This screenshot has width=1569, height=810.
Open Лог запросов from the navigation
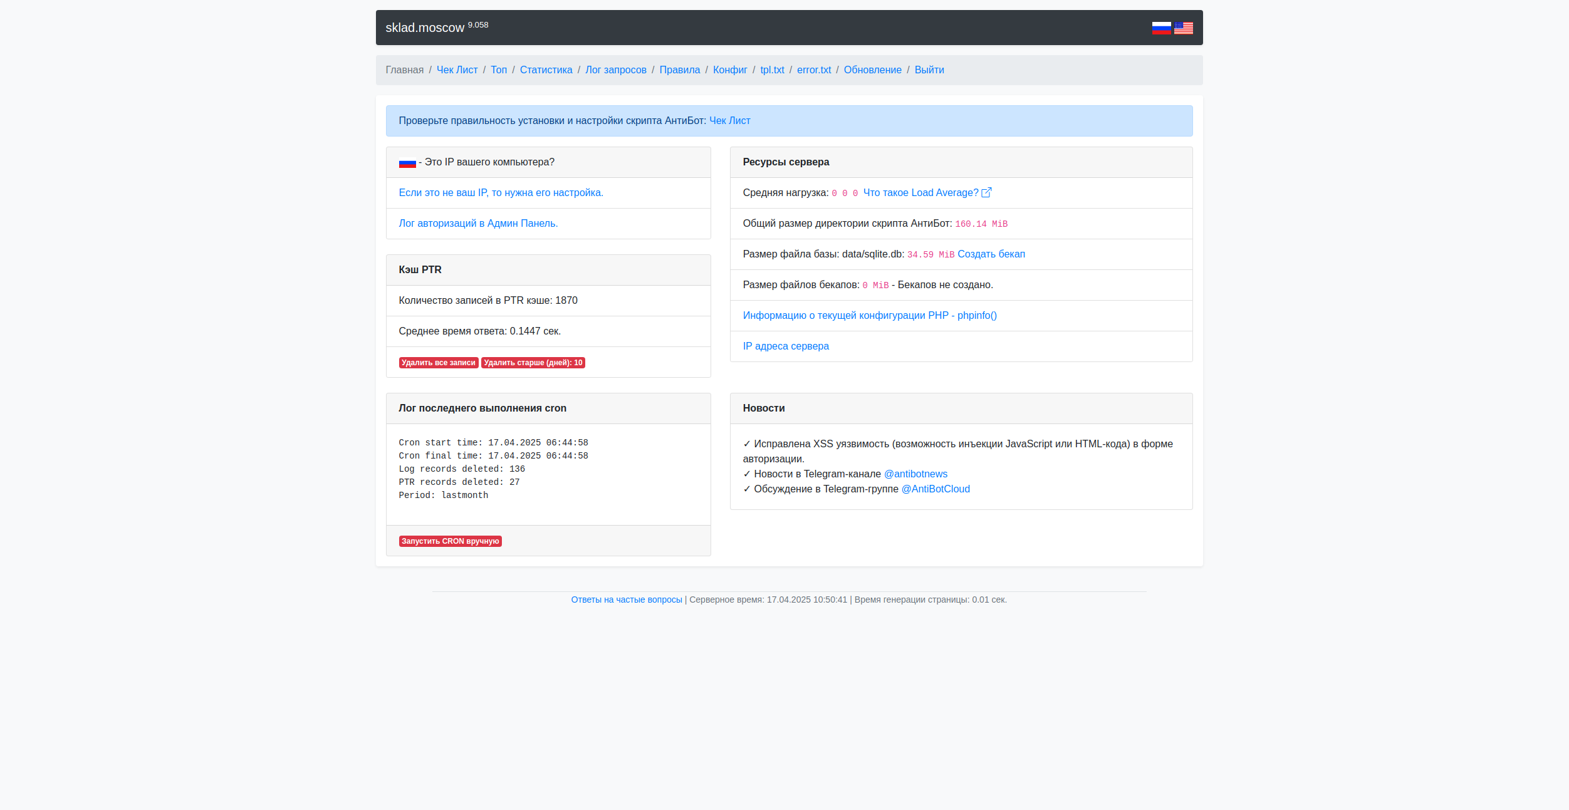(615, 70)
